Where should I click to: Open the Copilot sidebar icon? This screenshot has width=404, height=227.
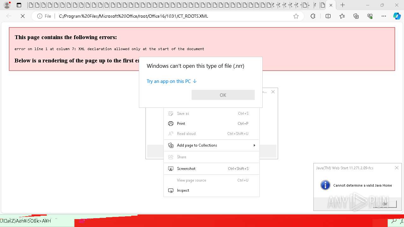(x=397, y=16)
